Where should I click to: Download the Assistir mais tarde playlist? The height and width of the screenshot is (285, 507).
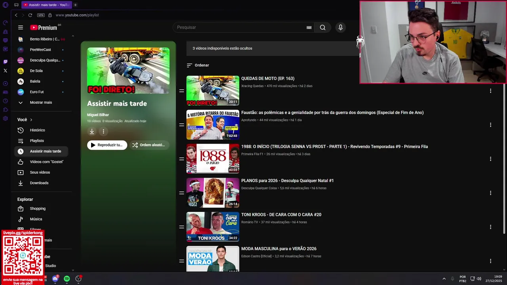tap(92, 131)
